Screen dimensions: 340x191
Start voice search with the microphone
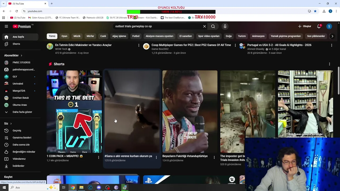(x=225, y=26)
